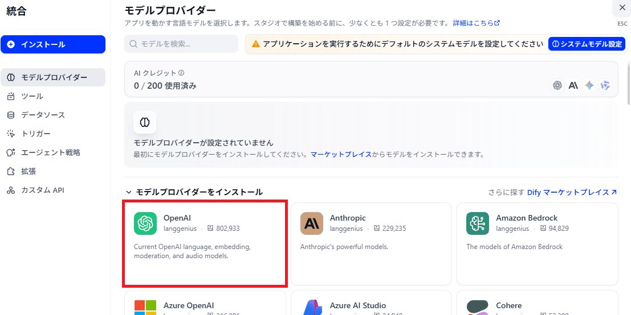631x315 pixels.
Task: Click the Cohere logo
Action: pos(478,307)
